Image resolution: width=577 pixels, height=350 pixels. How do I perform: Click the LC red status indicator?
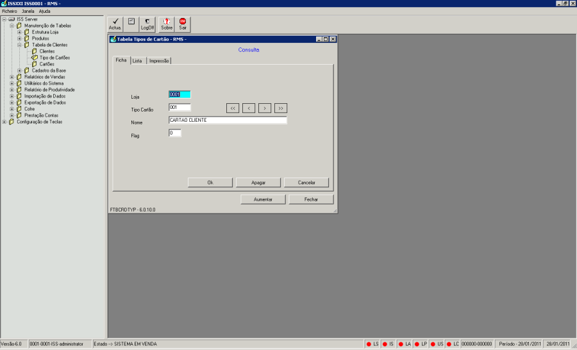[449, 344]
